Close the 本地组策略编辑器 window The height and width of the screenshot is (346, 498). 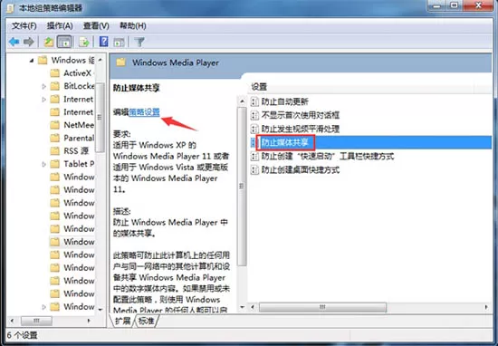479,5
